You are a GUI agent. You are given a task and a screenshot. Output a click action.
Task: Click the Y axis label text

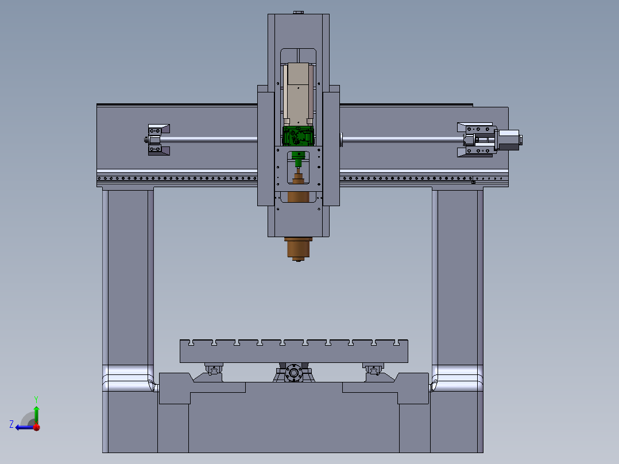tap(36, 399)
